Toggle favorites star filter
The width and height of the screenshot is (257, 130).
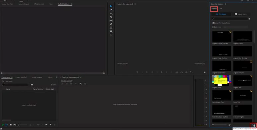click(x=249, y=19)
